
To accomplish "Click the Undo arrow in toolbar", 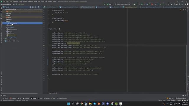I will pyautogui.click(x=169, y=4).
